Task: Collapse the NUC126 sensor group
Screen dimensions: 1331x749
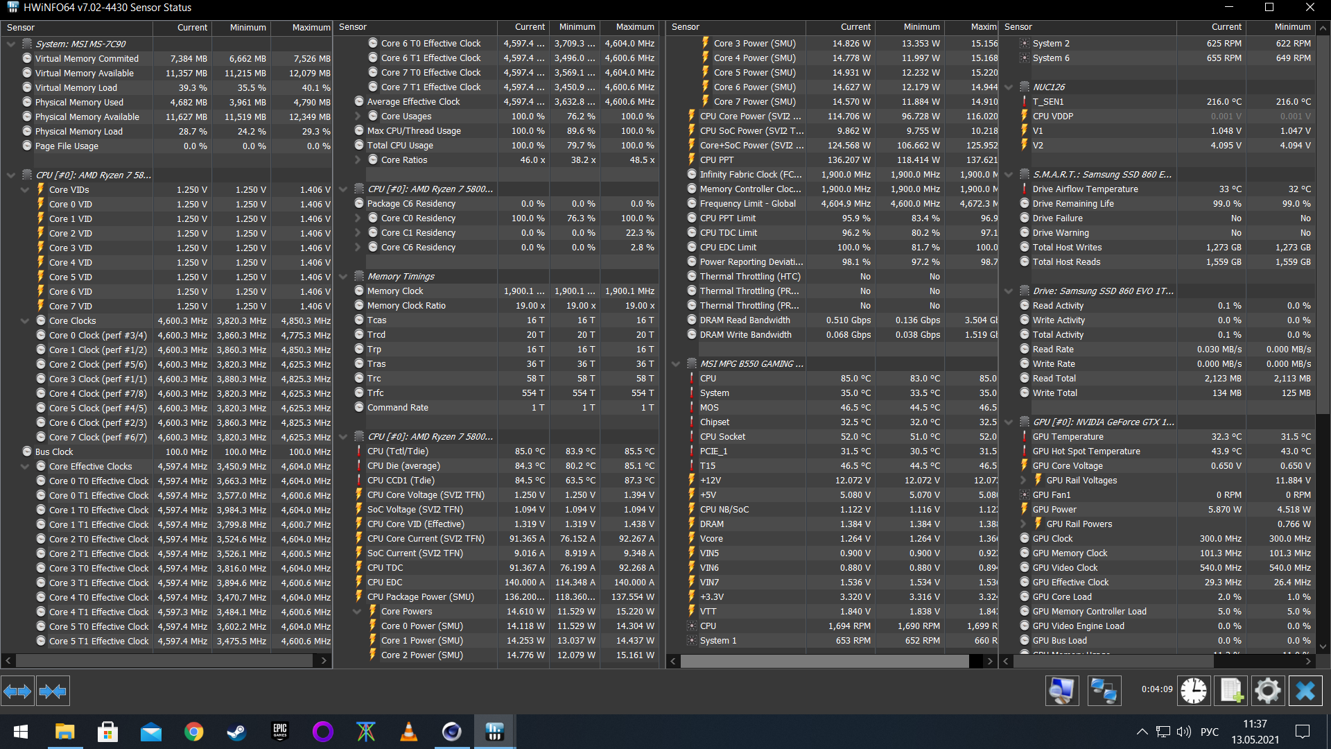Action: pyautogui.click(x=1009, y=87)
